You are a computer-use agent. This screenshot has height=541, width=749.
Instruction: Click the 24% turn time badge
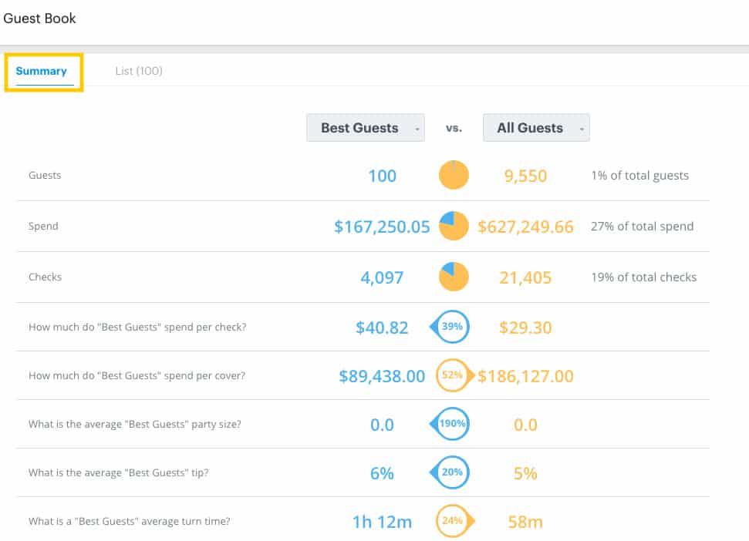click(455, 521)
